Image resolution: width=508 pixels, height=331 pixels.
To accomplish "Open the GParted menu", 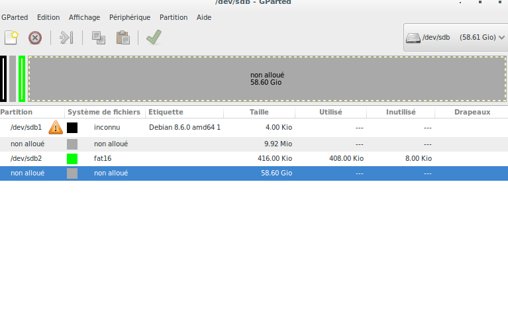I will (15, 17).
